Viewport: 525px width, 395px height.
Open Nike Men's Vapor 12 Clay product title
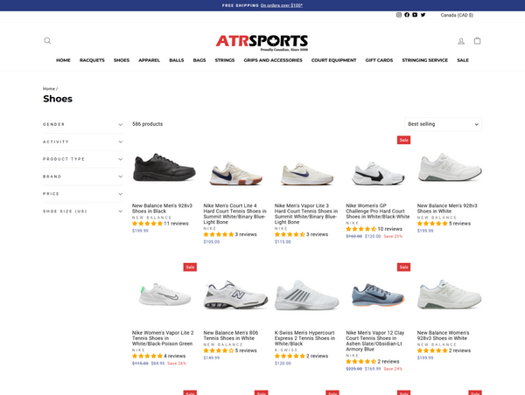tap(375, 341)
